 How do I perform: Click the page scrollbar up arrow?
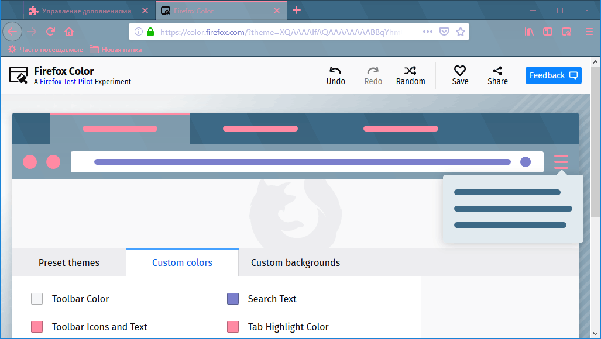pos(595,61)
